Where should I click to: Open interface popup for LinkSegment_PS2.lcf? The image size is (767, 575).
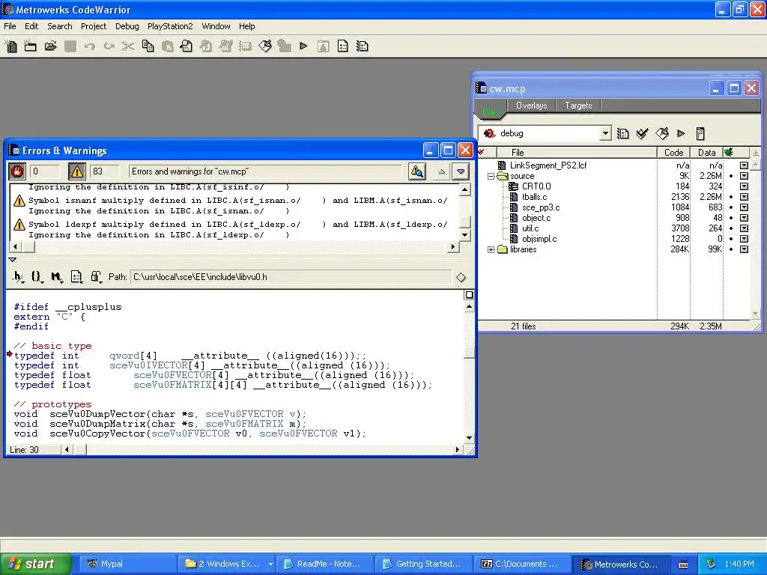744,165
